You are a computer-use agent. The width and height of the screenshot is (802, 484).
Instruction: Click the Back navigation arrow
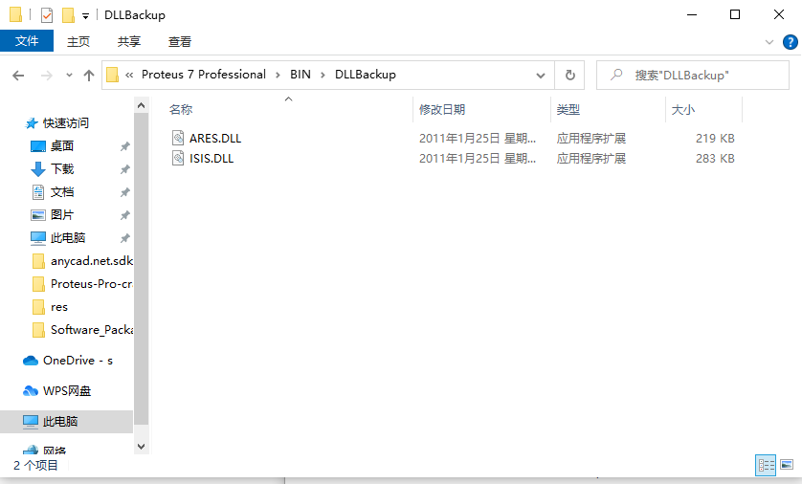click(x=18, y=75)
